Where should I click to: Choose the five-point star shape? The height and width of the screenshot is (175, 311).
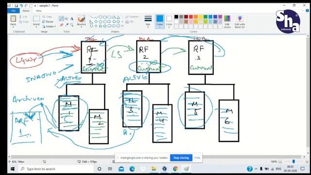click(x=101, y=26)
